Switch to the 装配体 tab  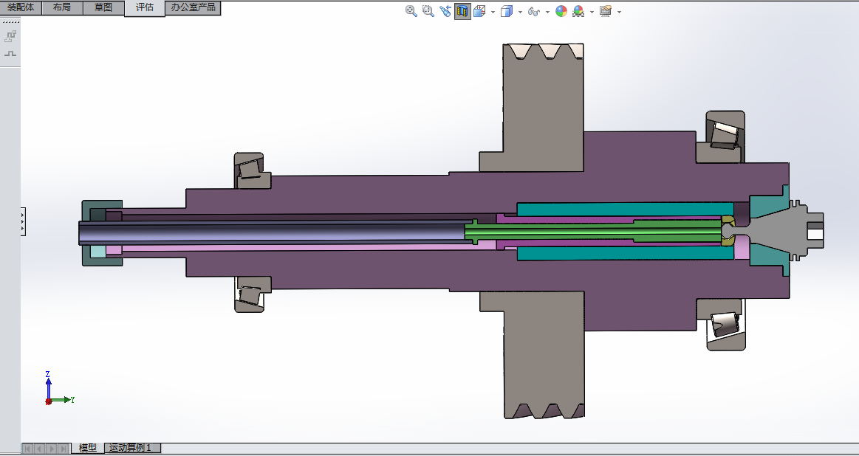pyautogui.click(x=21, y=7)
